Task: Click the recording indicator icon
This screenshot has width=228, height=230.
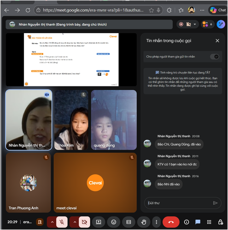Action: (x=181, y=24)
